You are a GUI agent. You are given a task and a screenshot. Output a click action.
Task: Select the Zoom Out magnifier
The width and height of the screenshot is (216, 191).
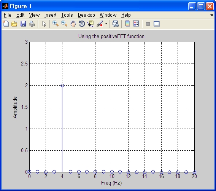click(64, 24)
